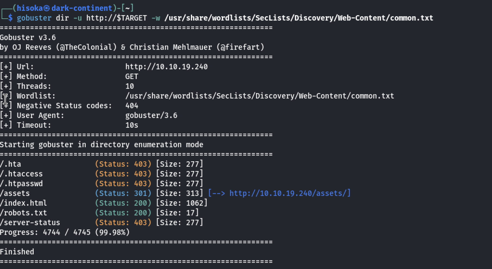
Task: Click the Status: 301 code text
Action: (123, 193)
